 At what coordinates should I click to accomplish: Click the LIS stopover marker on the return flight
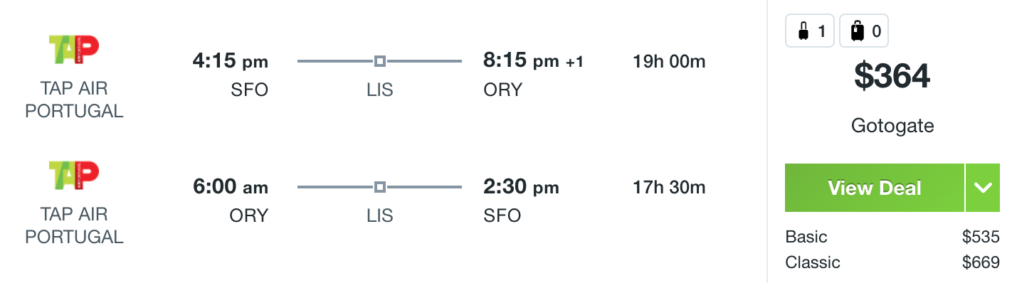tap(380, 187)
